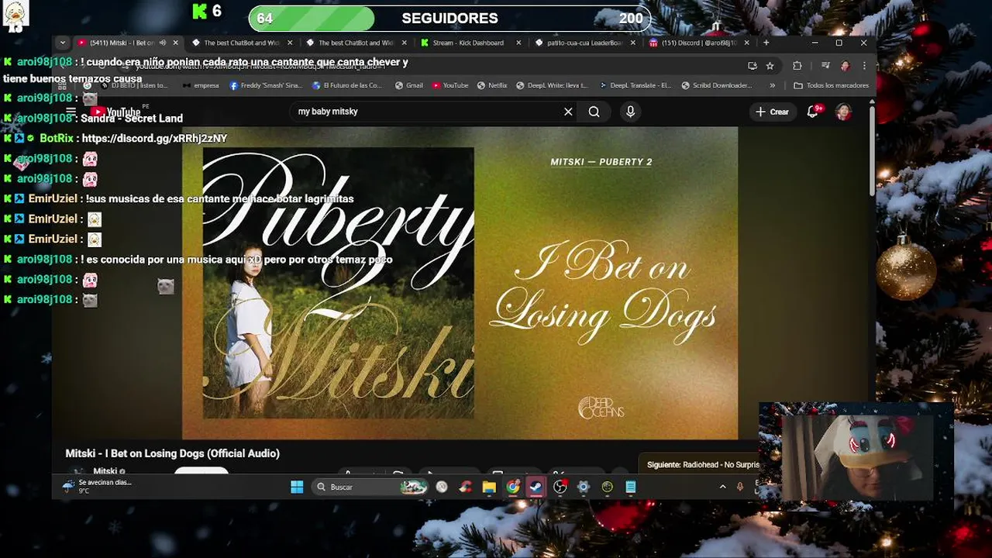Open Chrome extensions puzzle icon
This screenshot has height=558, width=992.
coord(797,66)
